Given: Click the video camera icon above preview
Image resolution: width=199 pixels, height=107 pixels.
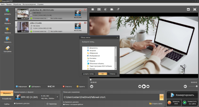Looking at the screenshot, I should (x=112, y=9).
